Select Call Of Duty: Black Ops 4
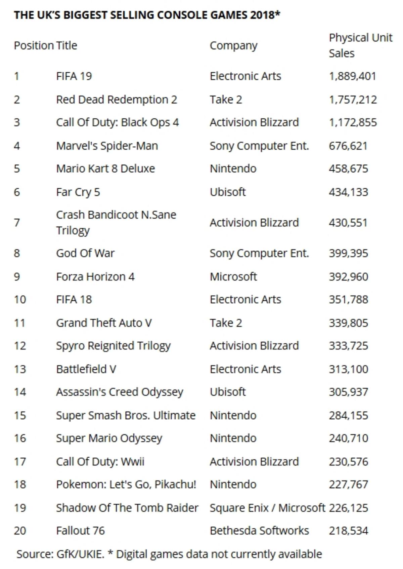The width and height of the screenshot is (403, 569). [x=117, y=122]
